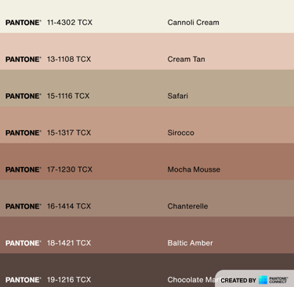This screenshot has height=287, width=294.
Task: Click the Cannoli Cream color name
Action: pyautogui.click(x=193, y=23)
